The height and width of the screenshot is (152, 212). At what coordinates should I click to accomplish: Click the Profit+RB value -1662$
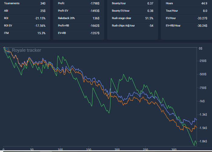tap(95, 26)
